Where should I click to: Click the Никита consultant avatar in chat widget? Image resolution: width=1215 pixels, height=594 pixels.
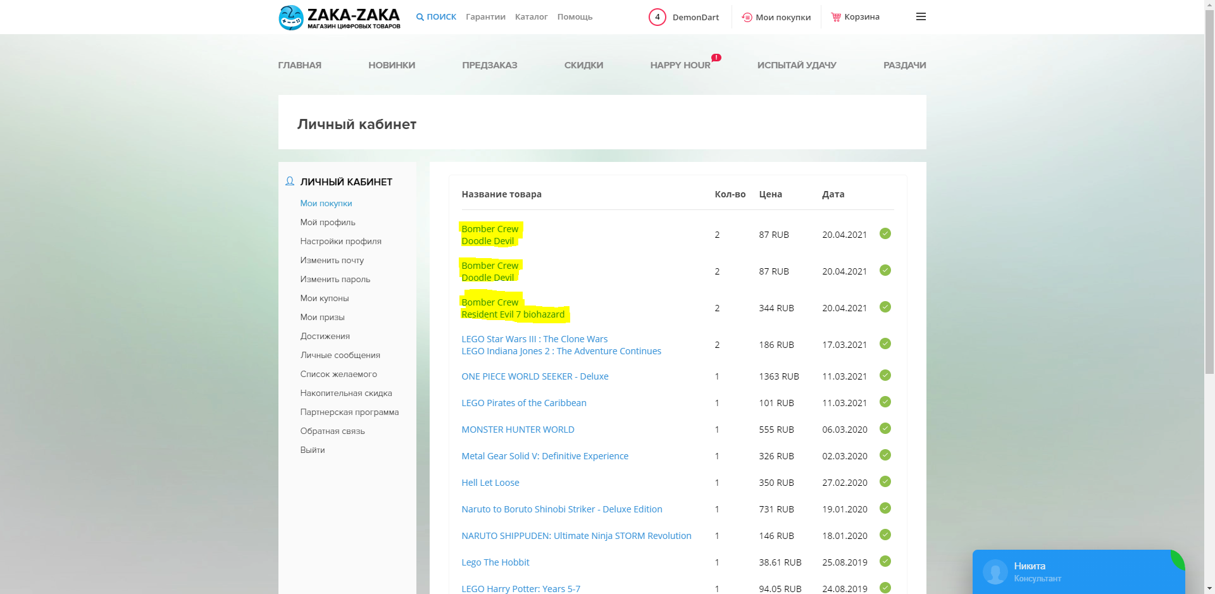pos(995,572)
